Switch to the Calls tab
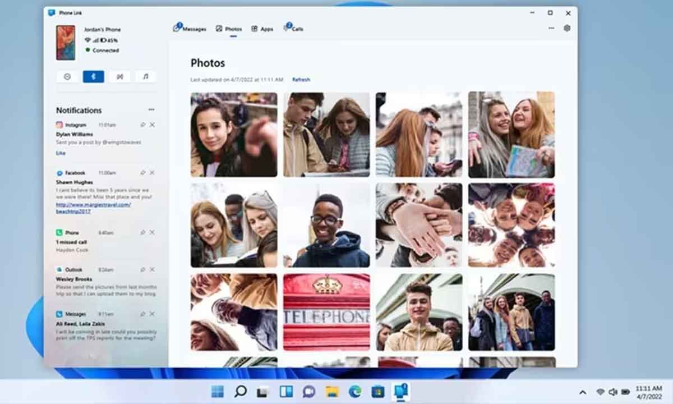The width and height of the screenshot is (673, 404). (x=293, y=29)
